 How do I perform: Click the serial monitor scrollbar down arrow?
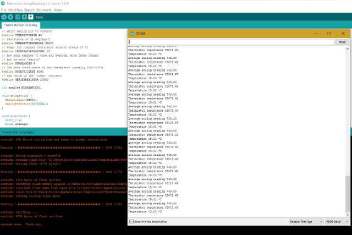click(x=348, y=215)
